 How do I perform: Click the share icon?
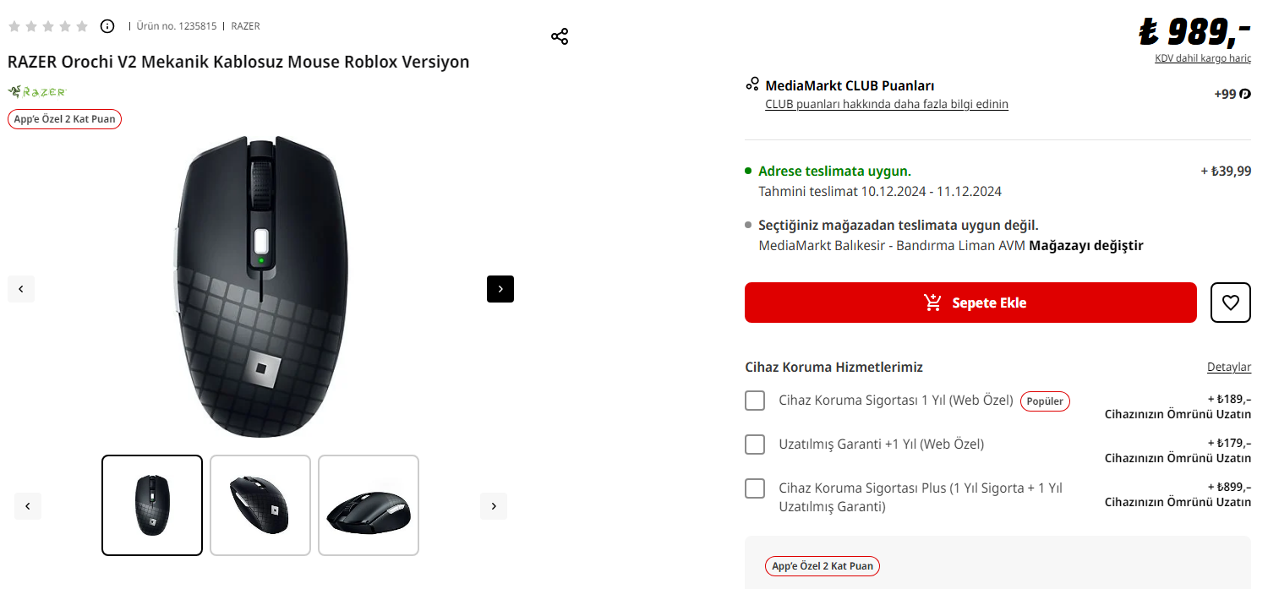click(560, 36)
